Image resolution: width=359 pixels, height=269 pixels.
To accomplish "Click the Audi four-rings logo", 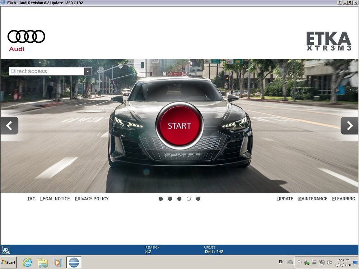I will coord(26,37).
